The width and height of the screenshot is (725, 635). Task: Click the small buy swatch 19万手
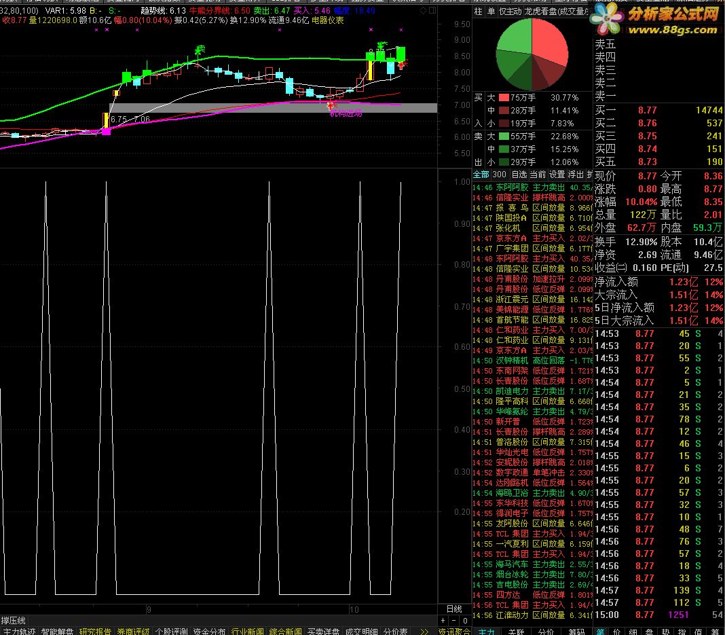[504, 124]
